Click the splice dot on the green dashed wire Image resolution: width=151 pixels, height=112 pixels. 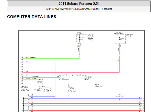coord(79,55)
